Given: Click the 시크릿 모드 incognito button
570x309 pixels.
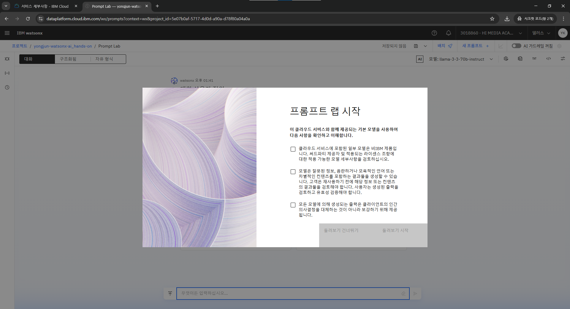Looking at the screenshot, I should pyautogui.click(x=535, y=19).
